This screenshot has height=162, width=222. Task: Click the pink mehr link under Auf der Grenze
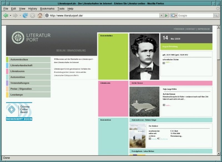coord(168,105)
